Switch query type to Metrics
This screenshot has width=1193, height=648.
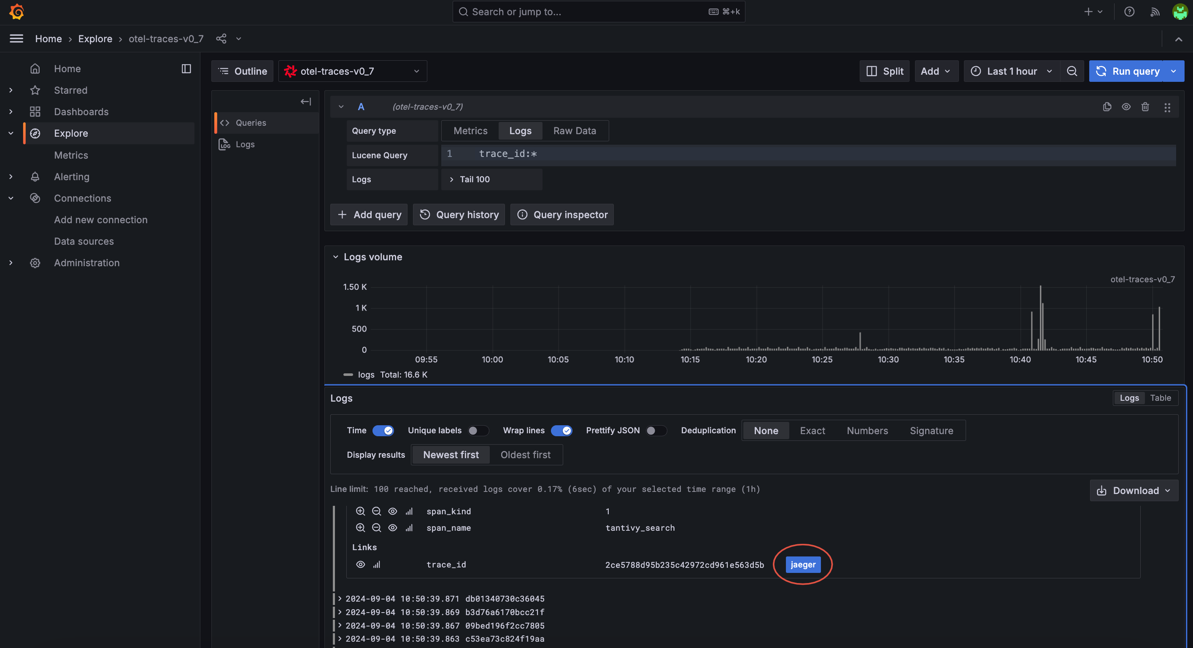pos(470,131)
